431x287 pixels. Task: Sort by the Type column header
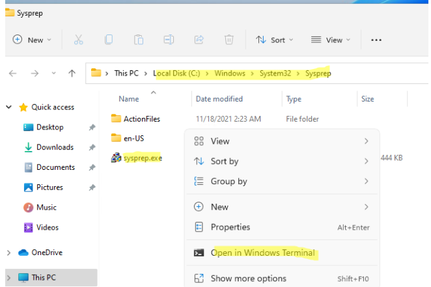[294, 99]
